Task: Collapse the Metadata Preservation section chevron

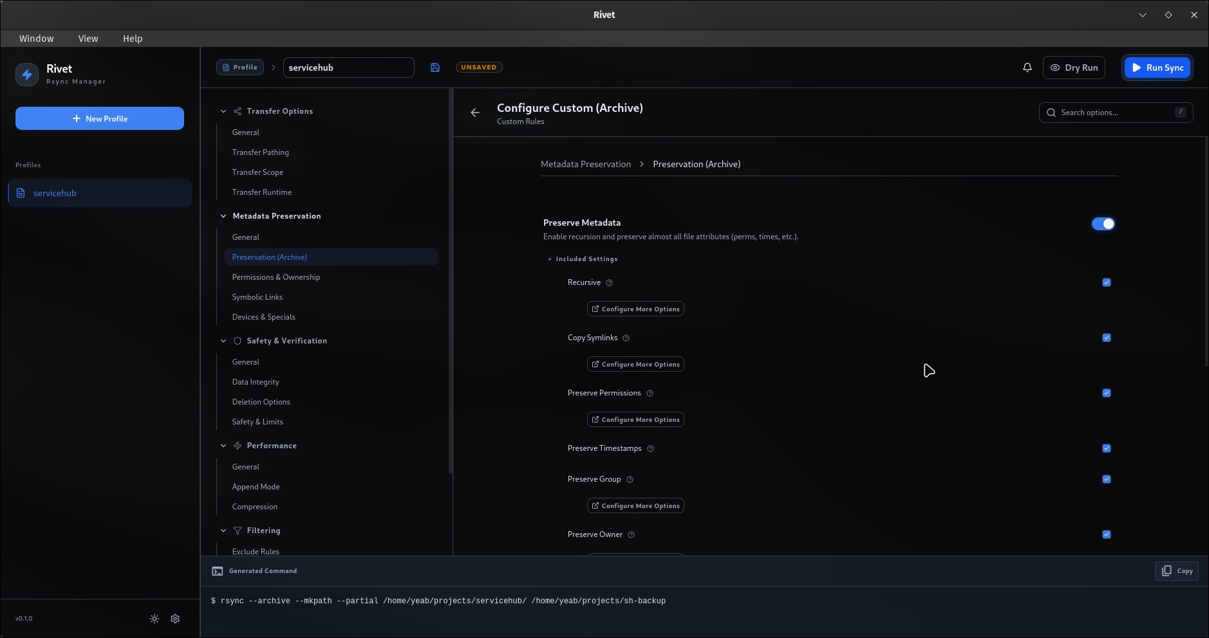Action: [223, 216]
